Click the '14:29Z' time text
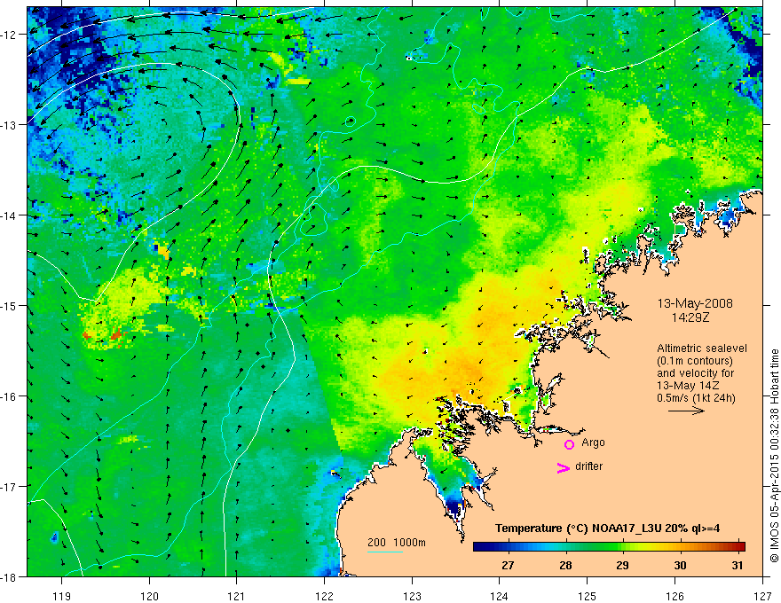 pyautogui.click(x=690, y=317)
